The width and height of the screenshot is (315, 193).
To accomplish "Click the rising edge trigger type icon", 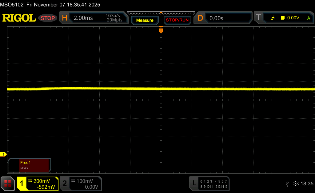I will coord(273,18).
